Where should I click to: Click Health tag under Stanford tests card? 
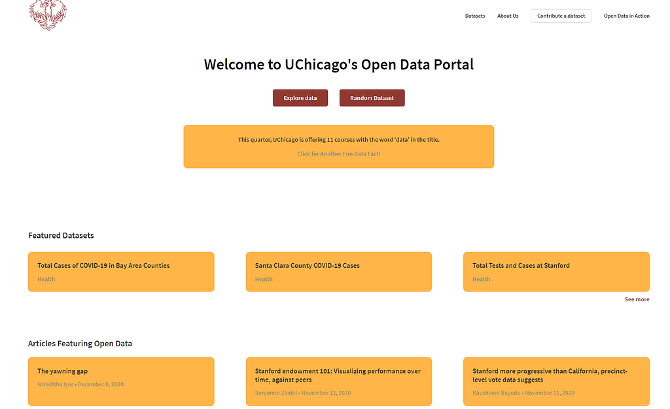click(x=481, y=279)
